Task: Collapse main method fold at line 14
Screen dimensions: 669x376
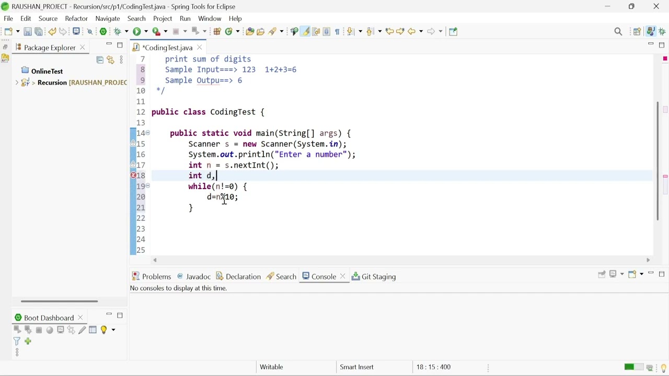Action: click(x=148, y=133)
